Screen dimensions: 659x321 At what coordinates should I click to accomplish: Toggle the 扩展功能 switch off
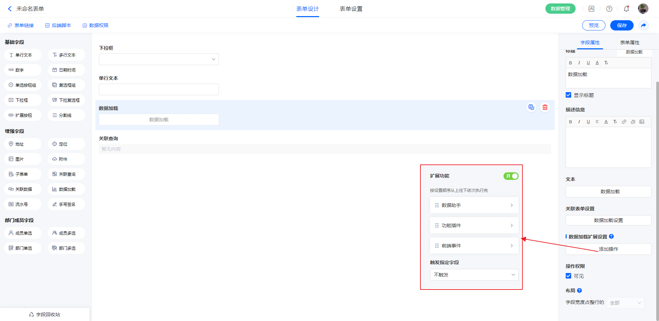(x=511, y=176)
